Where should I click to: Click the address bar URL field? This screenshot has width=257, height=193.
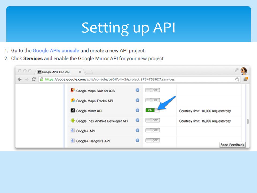[139, 79]
